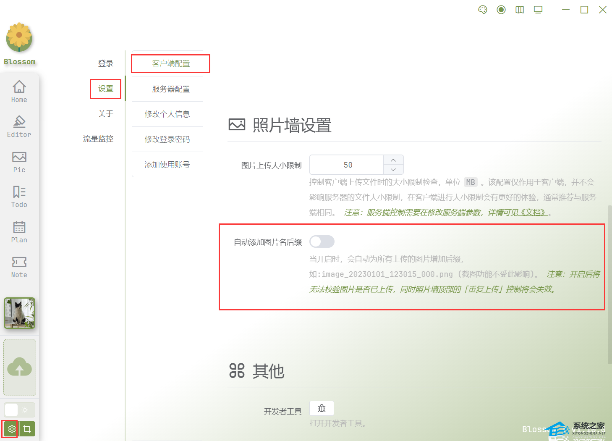Open the 流量监控 menu item
612x441 pixels.
tap(98, 139)
